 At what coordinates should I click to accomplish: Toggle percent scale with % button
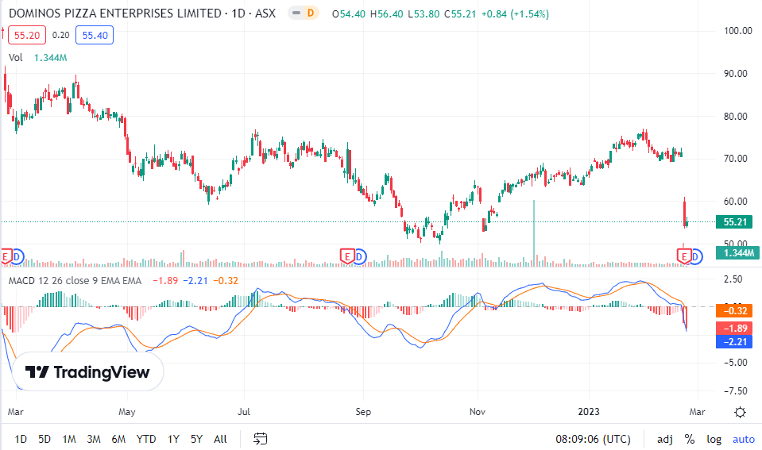689,439
